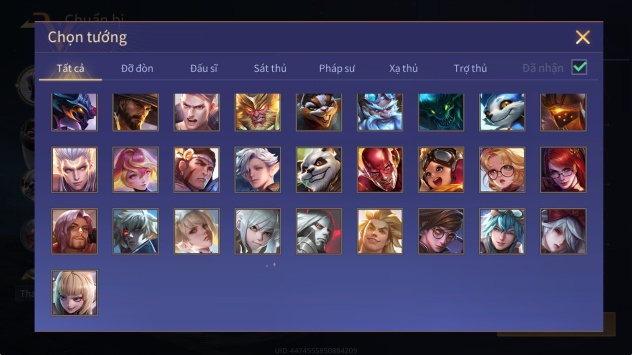Filter heroes by Xạ thủ tab
The width and height of the screenshot is (632, 355).
pyautogui.click(x=403, y=68)
